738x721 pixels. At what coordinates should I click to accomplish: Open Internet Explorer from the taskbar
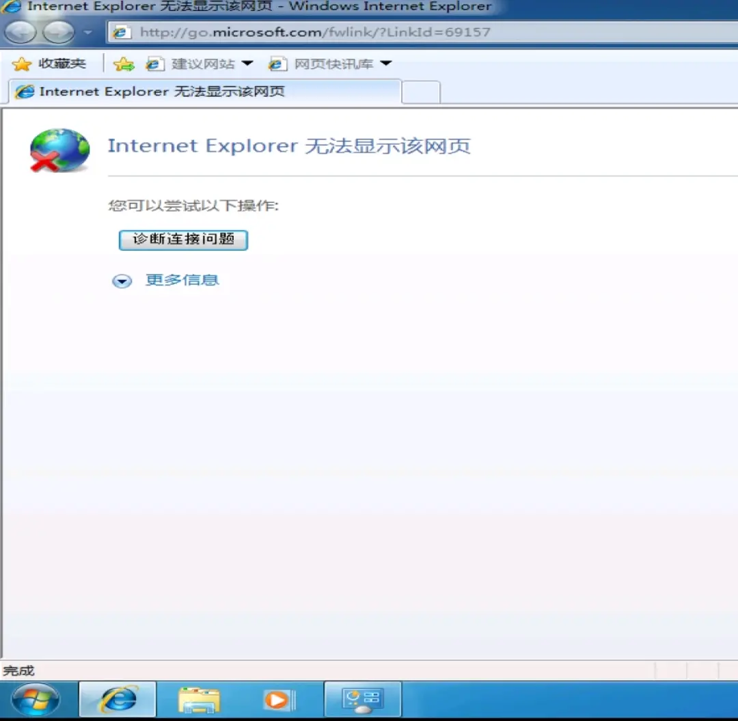coord(118,700)
